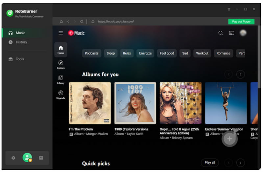Select the Explore tab

[61, 64]
